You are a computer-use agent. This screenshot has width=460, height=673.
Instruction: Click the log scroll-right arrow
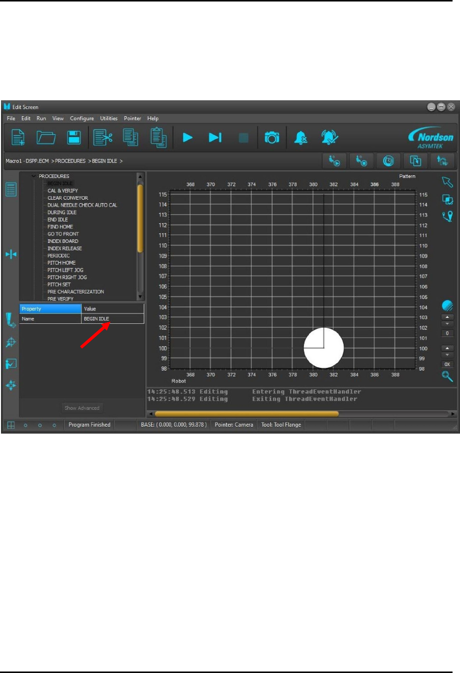click(x=453, y=413)
